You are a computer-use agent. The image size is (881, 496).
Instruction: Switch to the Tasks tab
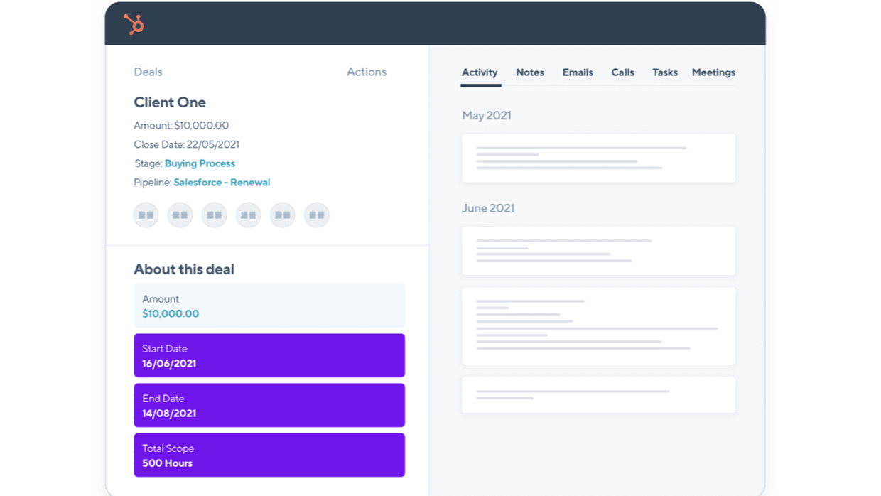(664, 72)
